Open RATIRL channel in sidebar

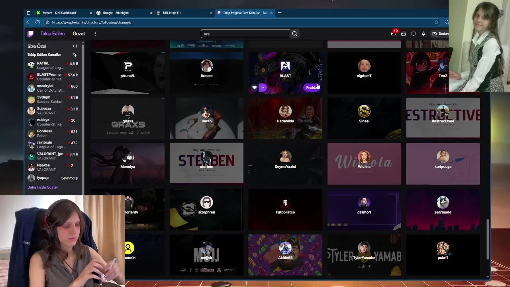pos(53,65)
